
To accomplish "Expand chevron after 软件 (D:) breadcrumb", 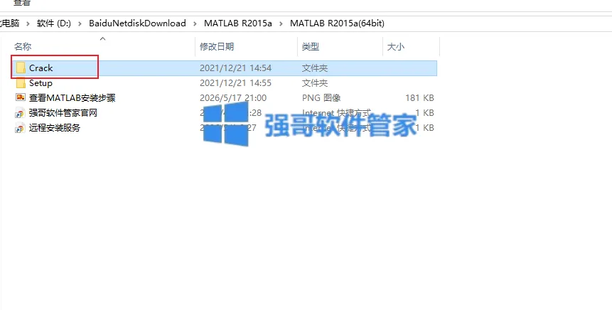I will [x=80, y=23].
